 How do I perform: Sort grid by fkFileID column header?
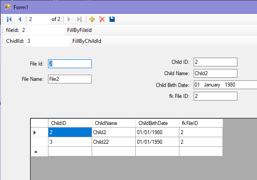pyautogui.click(x=201, y=123)
